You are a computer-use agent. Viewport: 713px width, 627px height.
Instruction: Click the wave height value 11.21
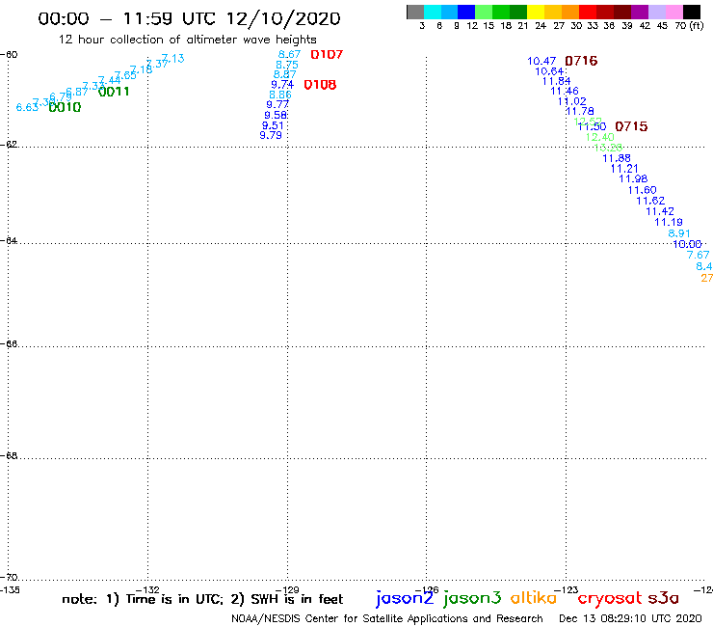(624, 169)
